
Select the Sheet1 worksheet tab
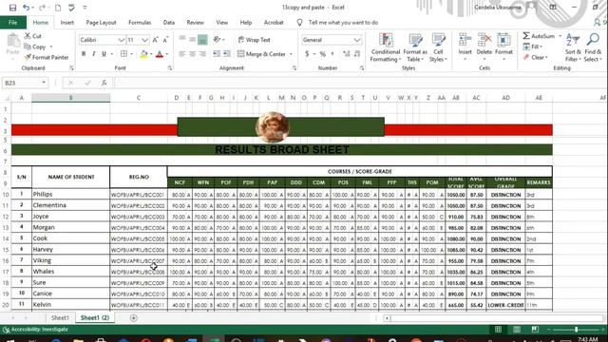click(60, 318)
